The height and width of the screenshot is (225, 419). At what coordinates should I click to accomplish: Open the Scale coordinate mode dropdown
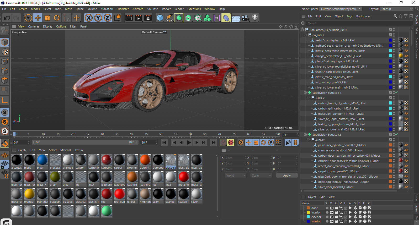(261, 175)
